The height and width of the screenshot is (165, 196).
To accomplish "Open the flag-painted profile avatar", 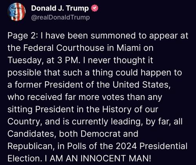I will [16, 12].
